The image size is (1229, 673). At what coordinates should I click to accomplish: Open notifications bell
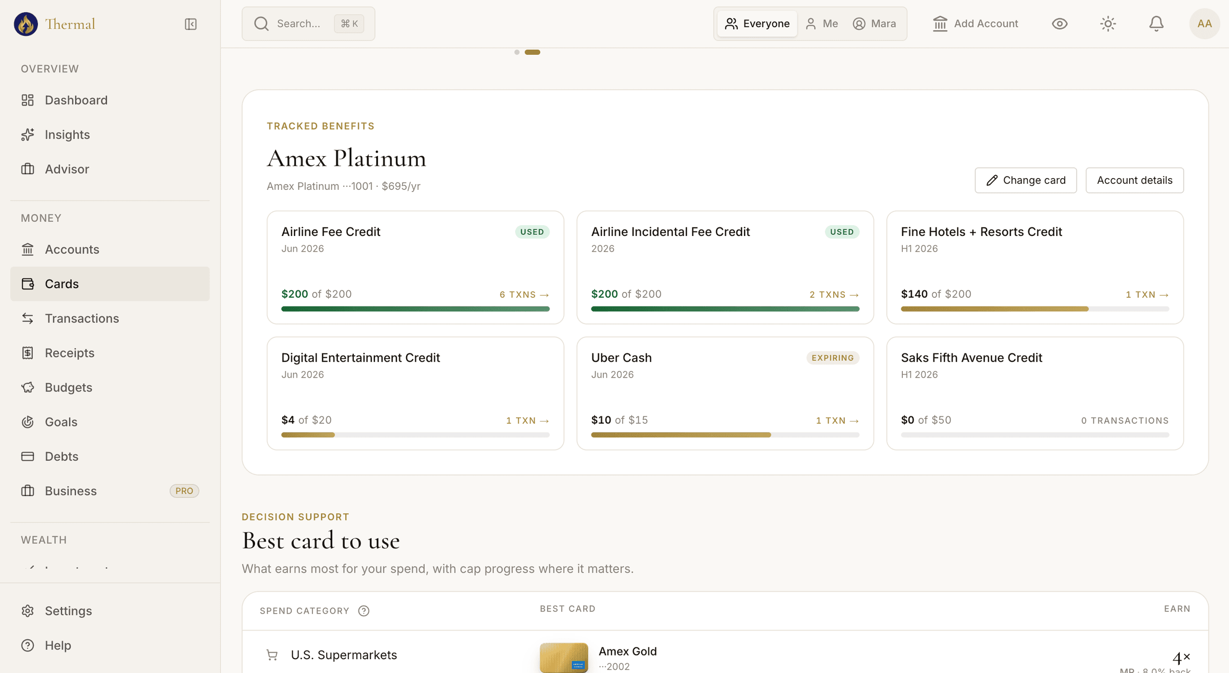point(1156,24)
